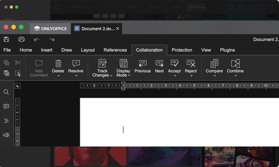Screen dimensions: 279x167
Task: Expand the Display Mode options arrow
Action: click(129, 75)
